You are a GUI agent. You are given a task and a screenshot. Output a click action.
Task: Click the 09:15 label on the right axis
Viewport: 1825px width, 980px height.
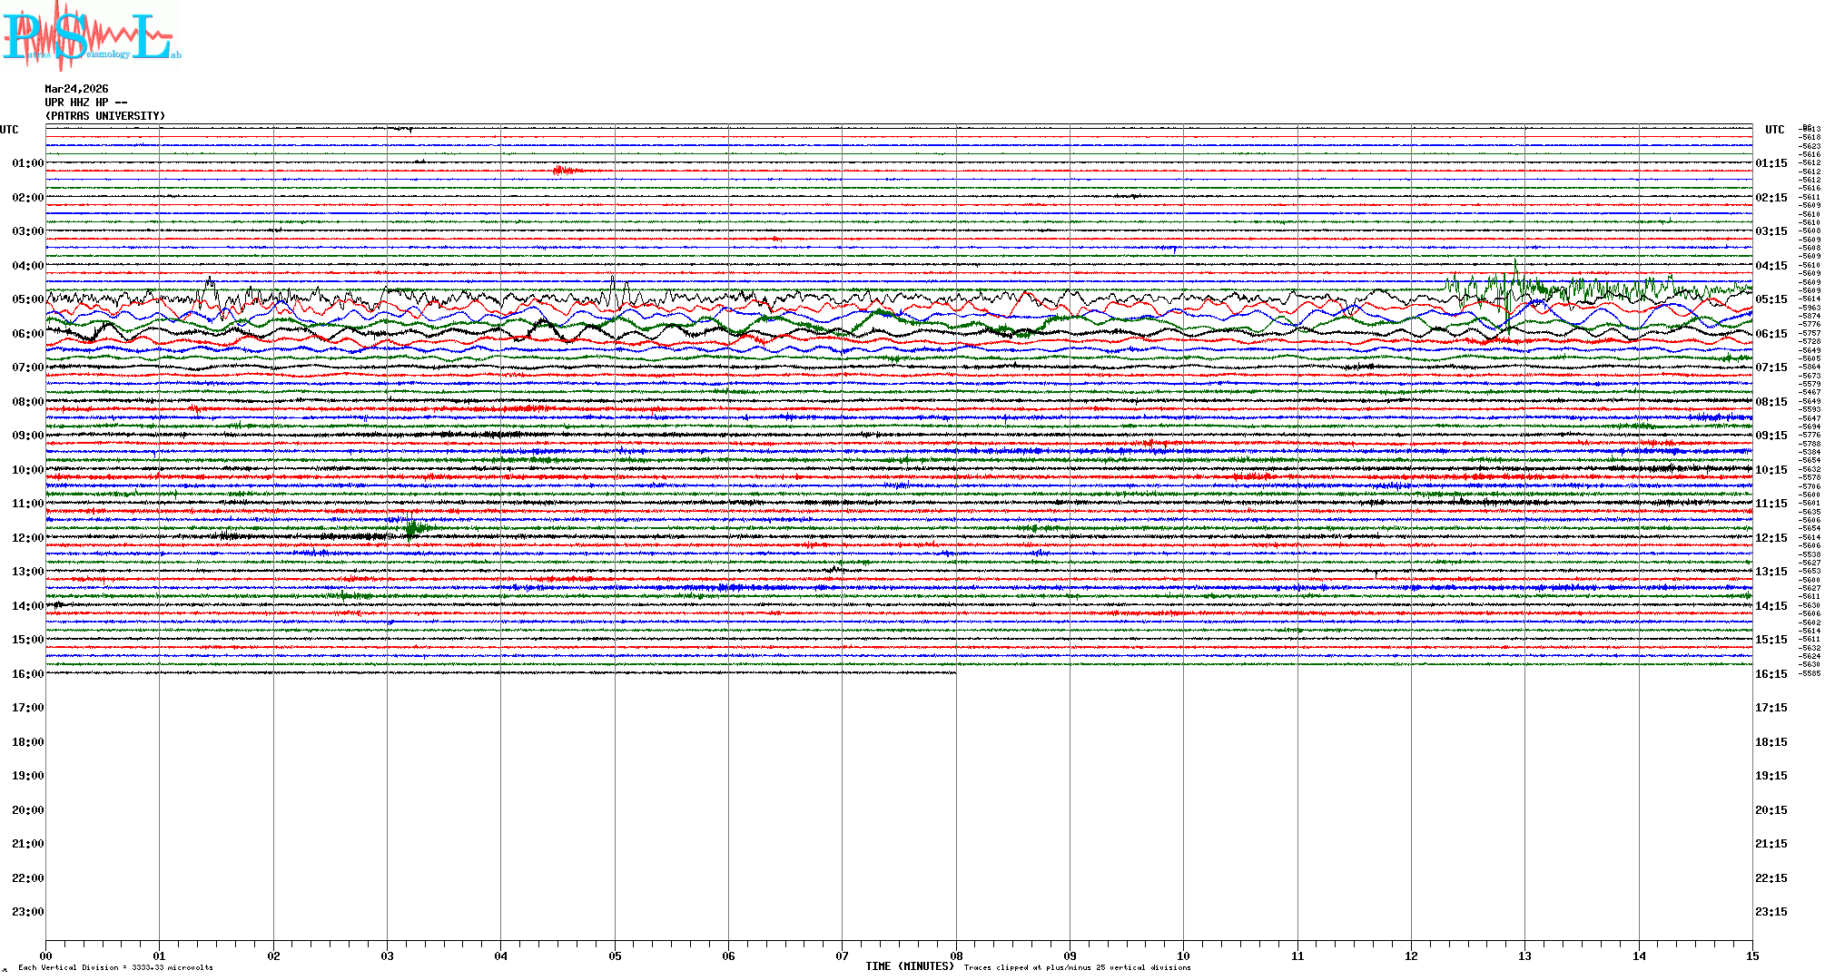(1771, 436)
